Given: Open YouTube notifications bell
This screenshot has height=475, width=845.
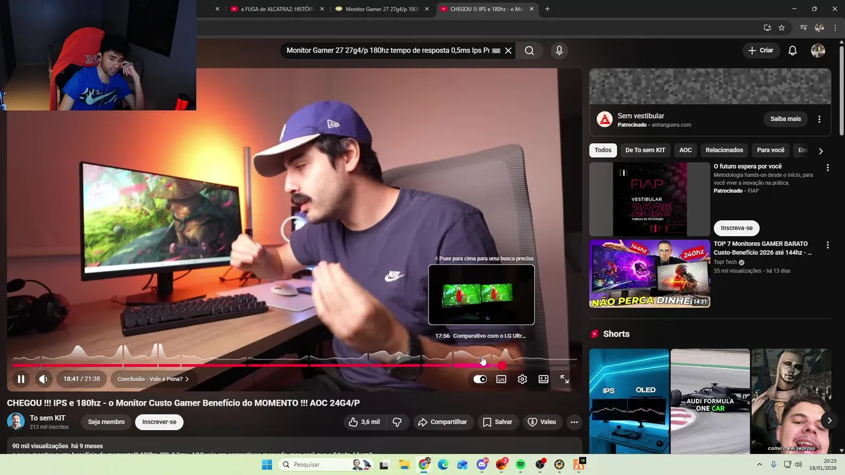Looking at the screenshot, I should (x=793, y=51).
